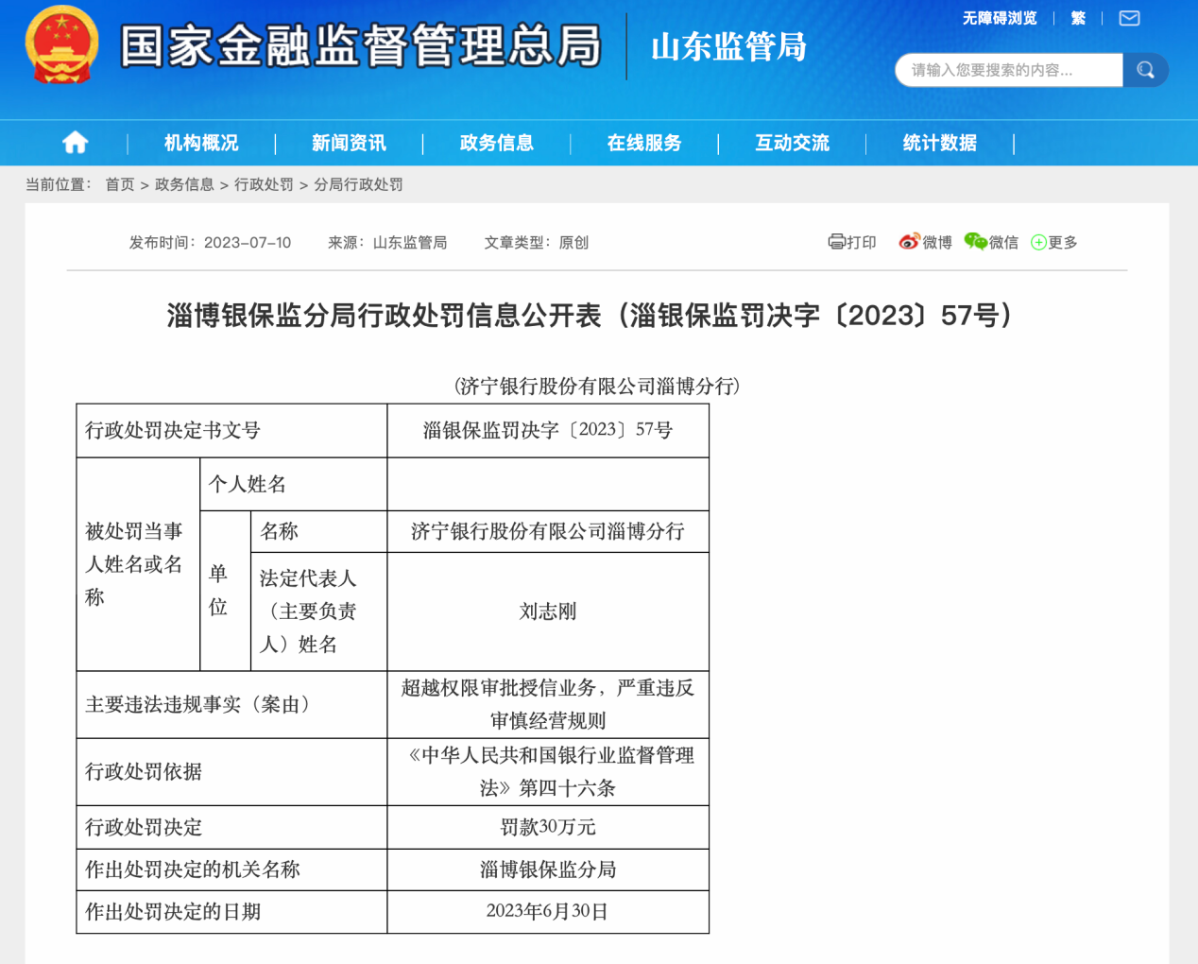The height and width of the screenshot is (964, 1198).
Task: Click the 当前位置 breadcrumb label
Action: pyautogui.click(x=59, y=184)
